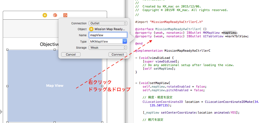Image resolution: width=259 pixels, height=123 pixels.
Task: Click the @implementation MissionMapReadyVwCtrllerC line
Action: pyautogui.click(x=173, y=51)
